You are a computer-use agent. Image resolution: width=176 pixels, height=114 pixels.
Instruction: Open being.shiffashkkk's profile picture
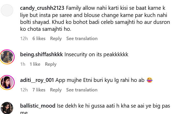[x=7, y=56]
